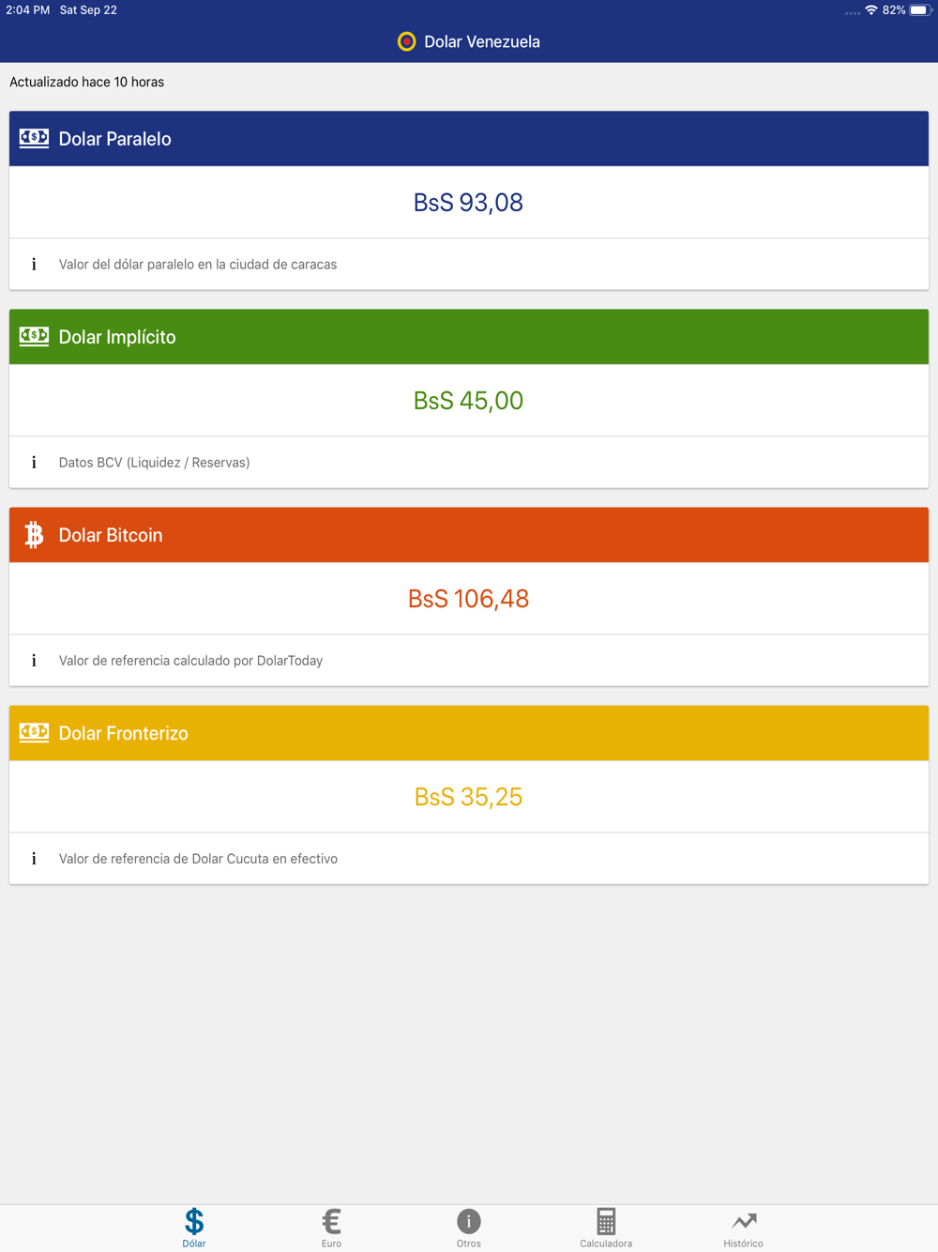
Task: Select the BsS 35,25 border rate
Action: tap(468, 797)
